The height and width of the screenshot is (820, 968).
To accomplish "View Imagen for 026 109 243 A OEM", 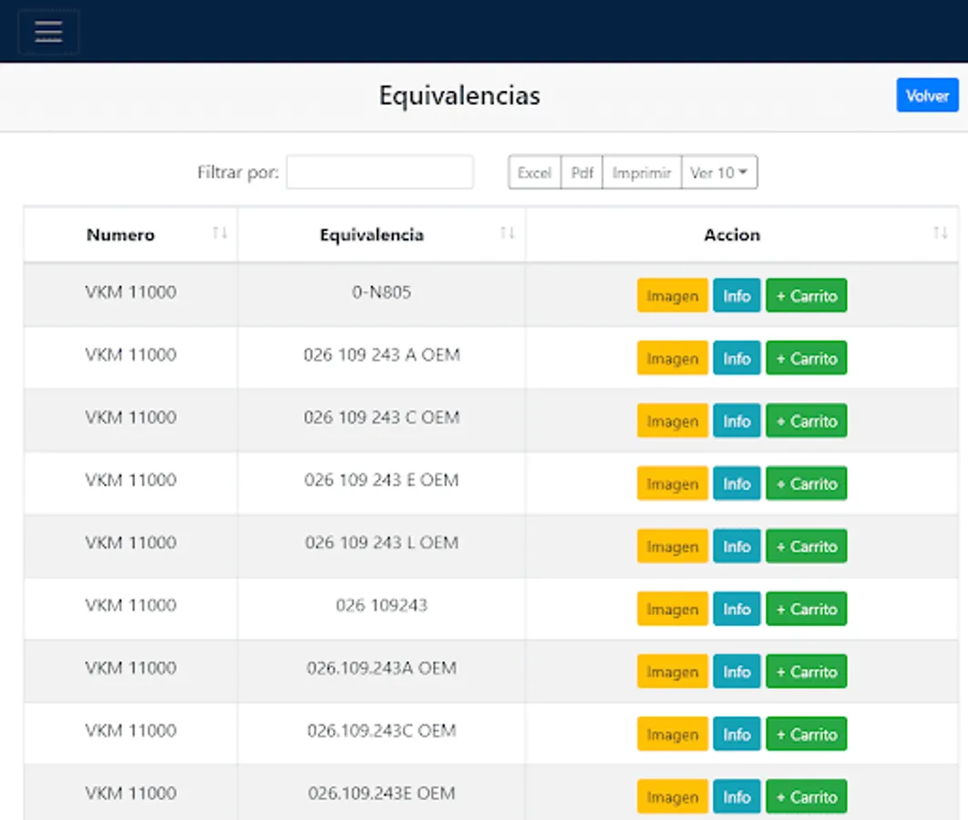I will 673,358.
